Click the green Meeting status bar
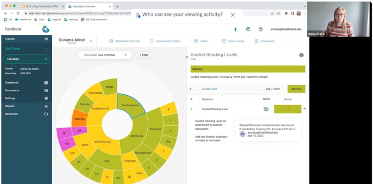Image resolution: width=373 pixels, height=184 pixels. pos(248,69)
